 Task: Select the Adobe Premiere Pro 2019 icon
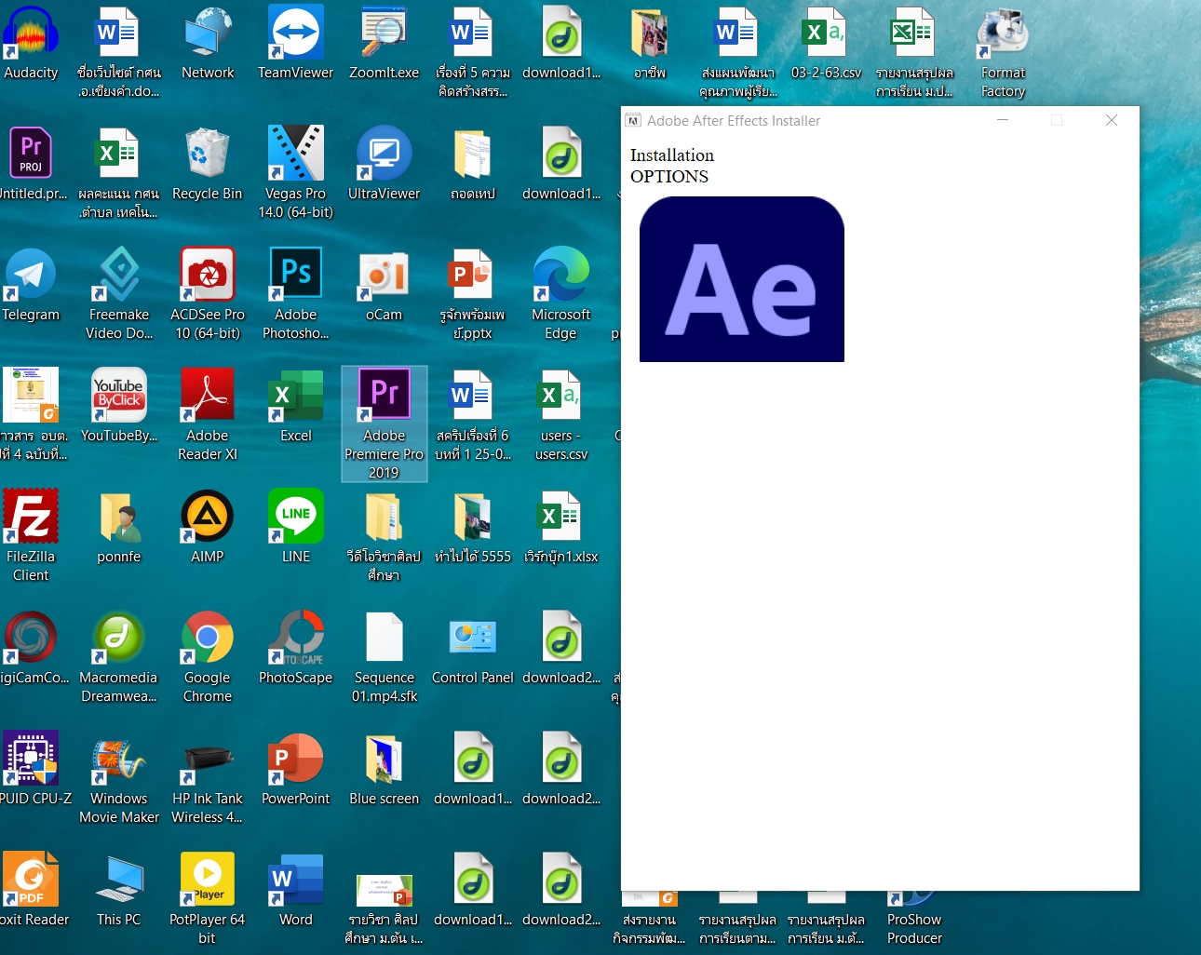(384, 424)
